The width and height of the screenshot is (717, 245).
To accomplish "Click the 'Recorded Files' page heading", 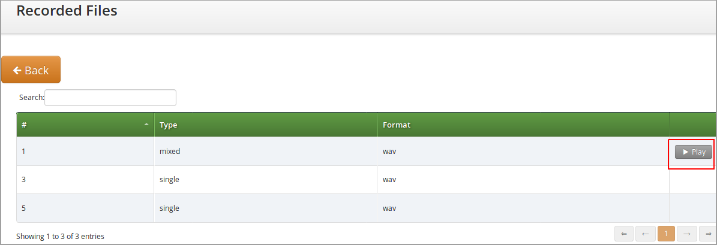I will click(x=67, y=11).
